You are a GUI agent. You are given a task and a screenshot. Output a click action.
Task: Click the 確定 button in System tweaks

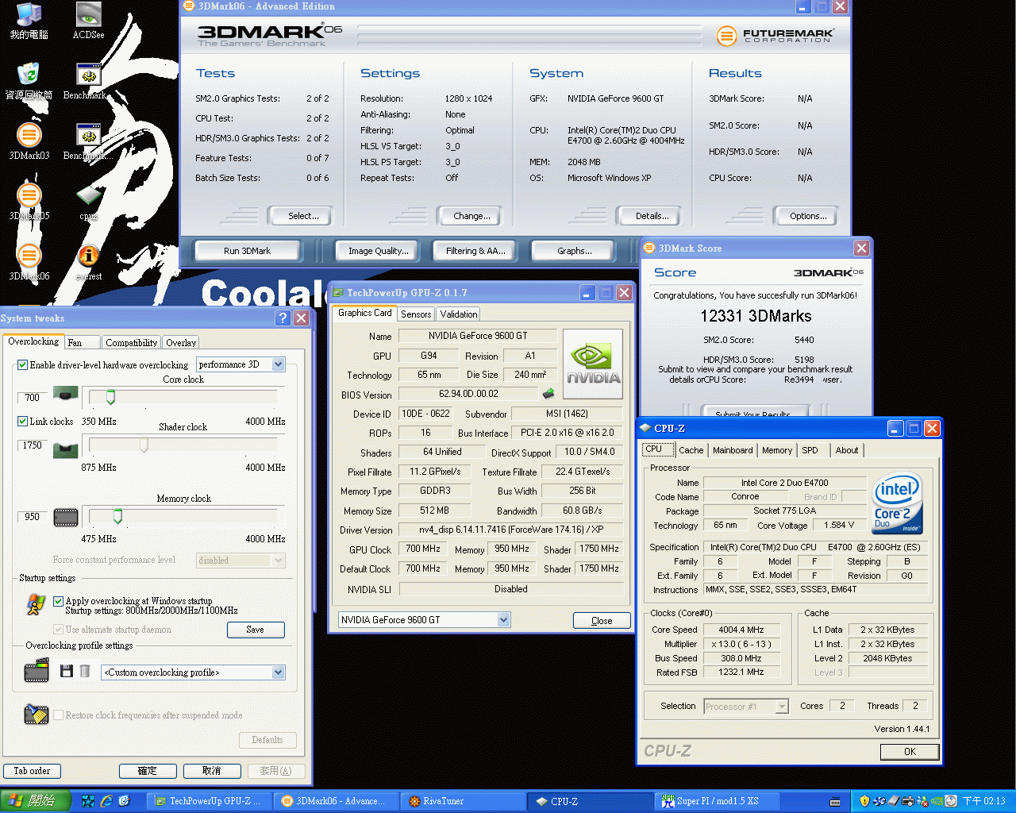(x=148, y=771)
